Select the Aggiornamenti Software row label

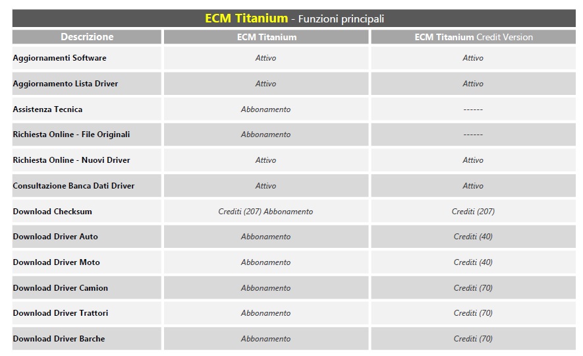click(x=59, y=58)
